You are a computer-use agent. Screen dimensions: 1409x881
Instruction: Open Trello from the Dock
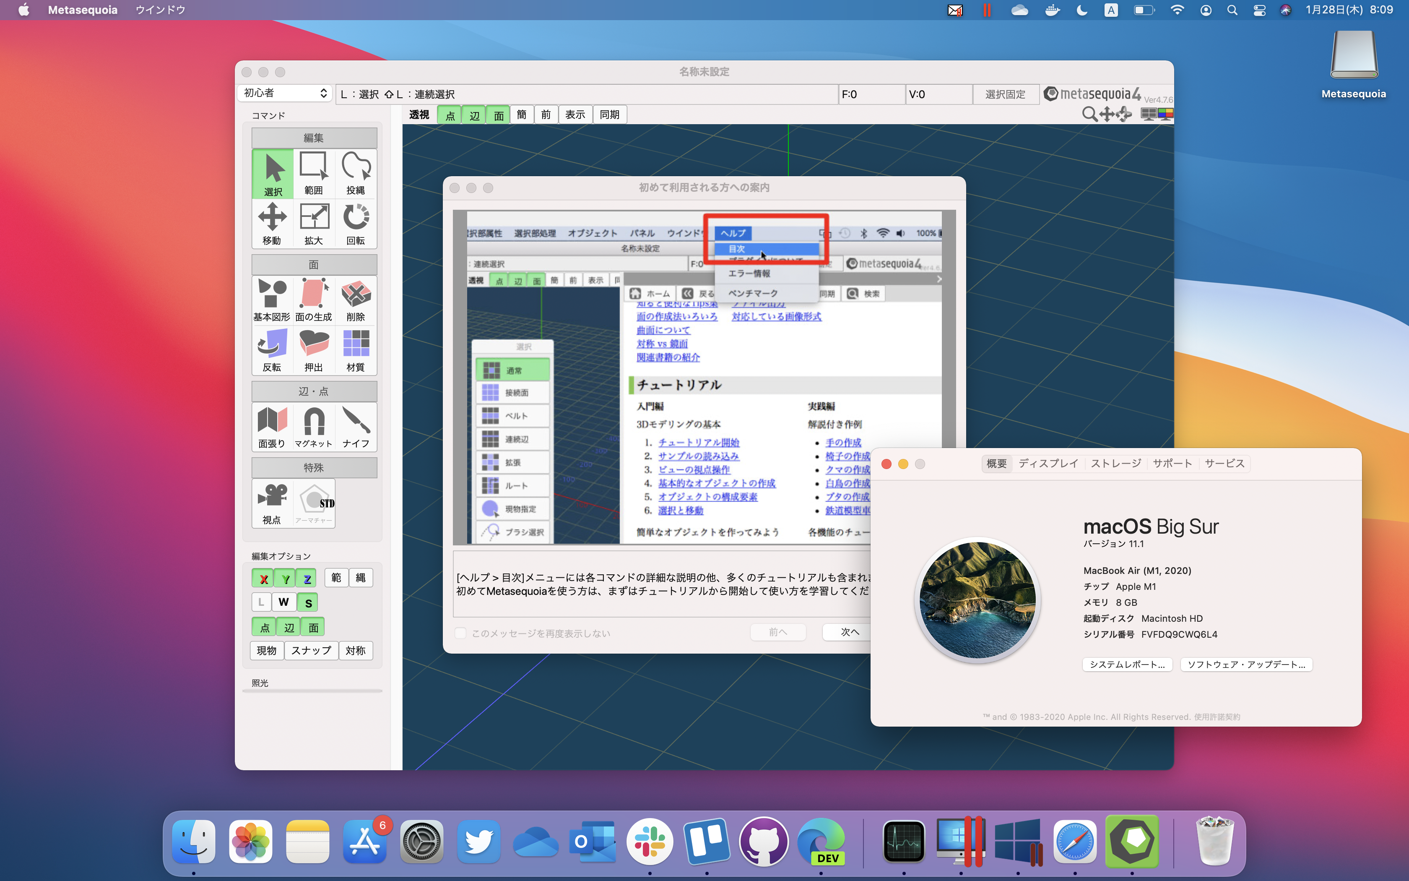coord(707,842)
